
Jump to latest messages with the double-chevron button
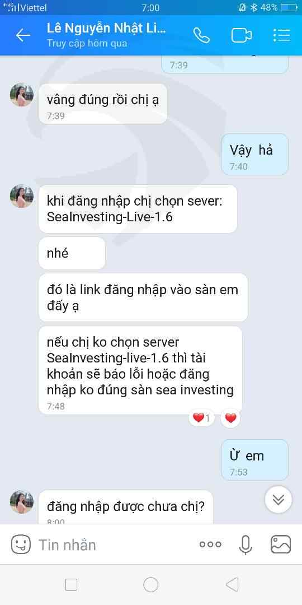pos(278,500)
